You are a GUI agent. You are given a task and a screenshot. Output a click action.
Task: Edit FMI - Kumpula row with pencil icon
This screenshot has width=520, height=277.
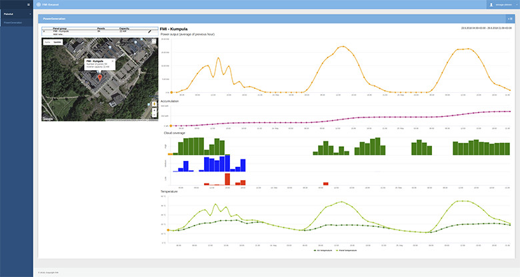pos(149,32)
